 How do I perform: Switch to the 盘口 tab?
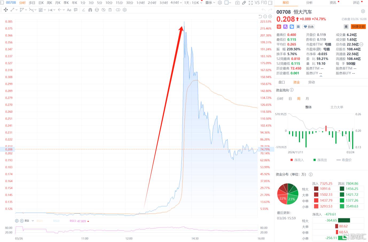point(282,82)
